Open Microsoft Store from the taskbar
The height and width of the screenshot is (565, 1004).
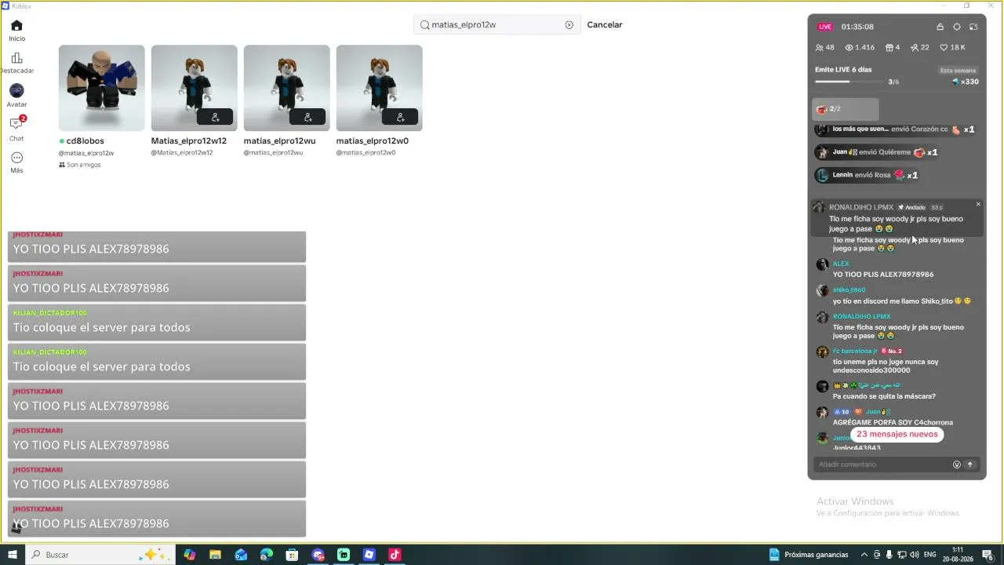(292, 555)
